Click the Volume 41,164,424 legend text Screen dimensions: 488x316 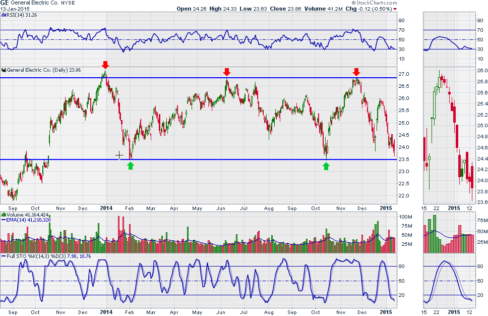[28, 215]
